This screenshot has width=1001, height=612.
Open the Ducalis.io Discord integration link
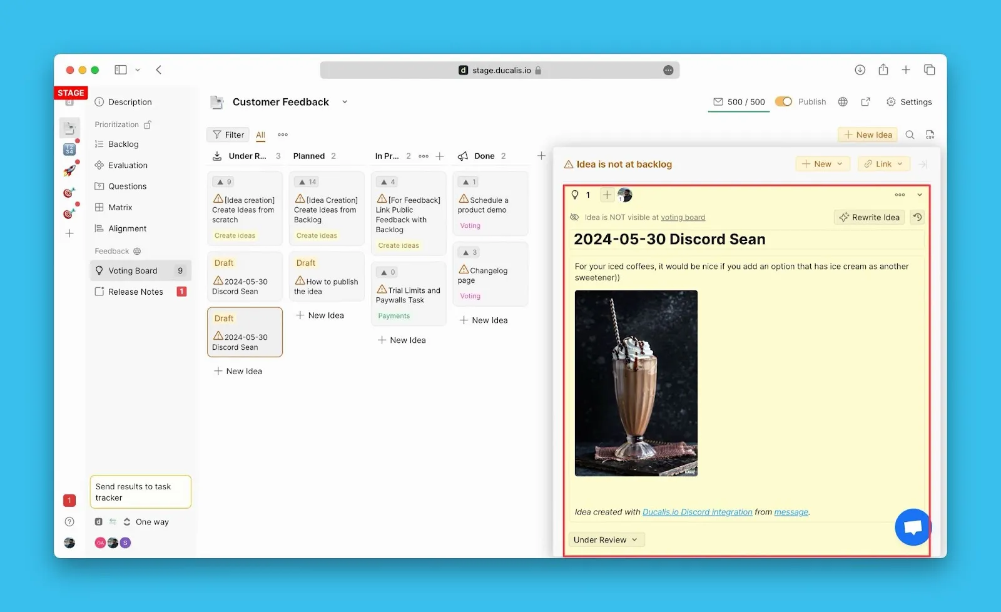coord(697,512)
